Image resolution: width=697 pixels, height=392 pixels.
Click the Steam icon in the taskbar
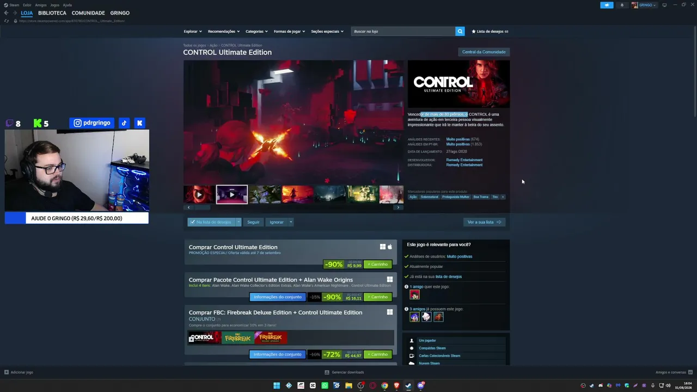coord(408,385)
